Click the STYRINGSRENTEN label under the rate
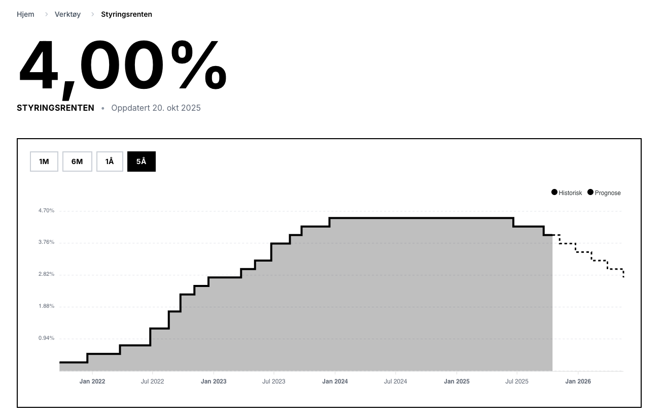Screen dimensions: 664x417 point(55,108)
